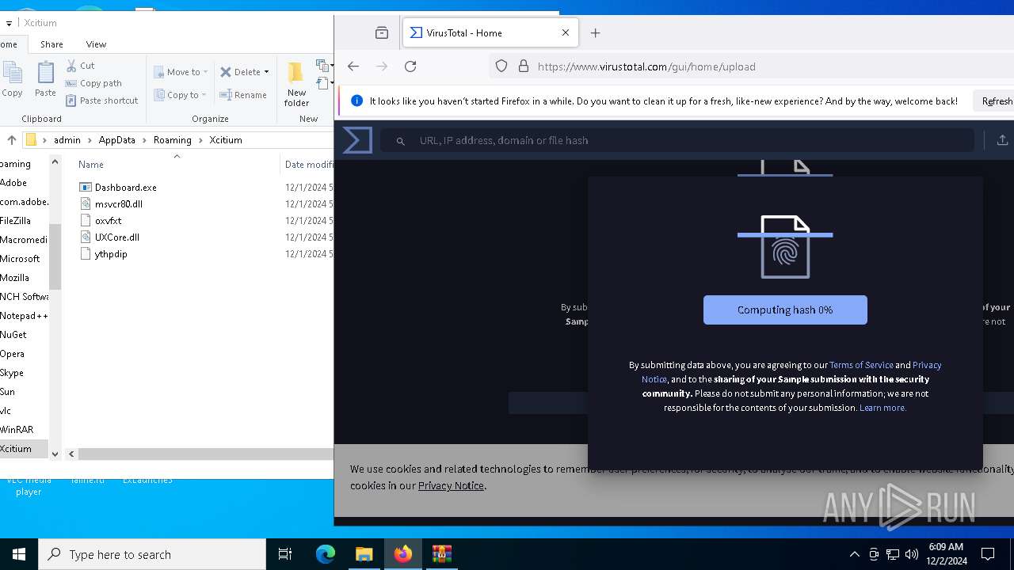The height and width of the screenshot is (570, 1014).
Task: Show hidden system tray icons
Action: 854,554
